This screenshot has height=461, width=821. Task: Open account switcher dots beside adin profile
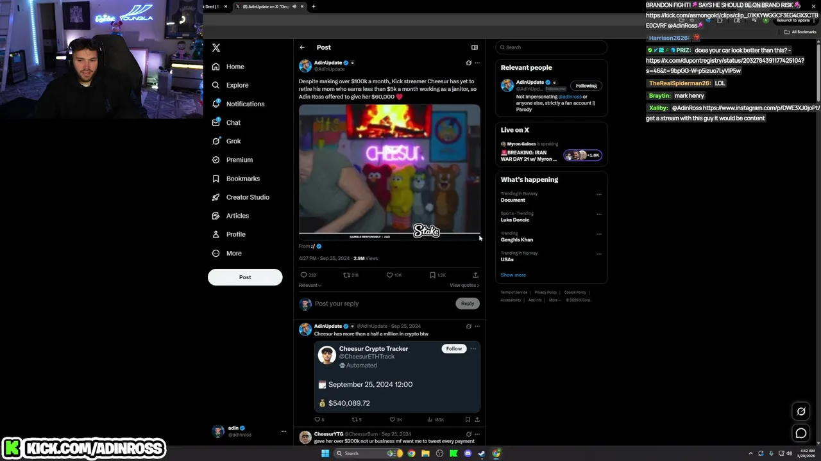coord(284,432)
